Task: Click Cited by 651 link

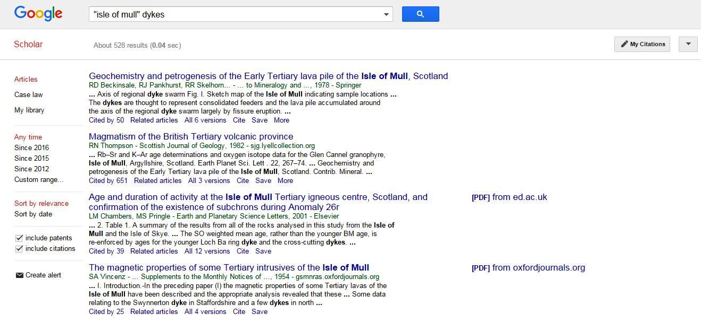Action: tap(108, 181)
